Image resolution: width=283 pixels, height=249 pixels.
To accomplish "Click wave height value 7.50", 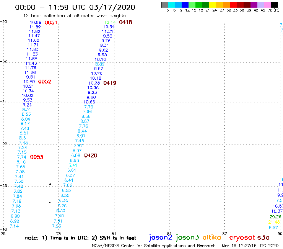I will point(19,181).
